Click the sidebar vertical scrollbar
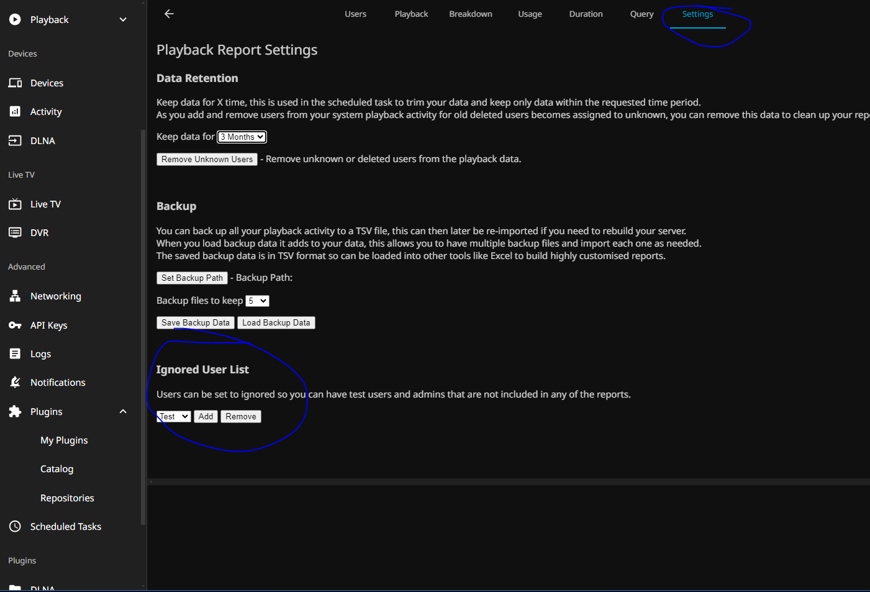 point(143,311)
